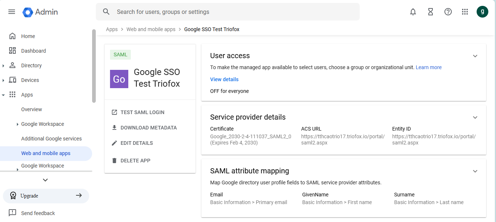Open notifications bell
Viewport: 496px width, 222px height.
tap(413, 12)
